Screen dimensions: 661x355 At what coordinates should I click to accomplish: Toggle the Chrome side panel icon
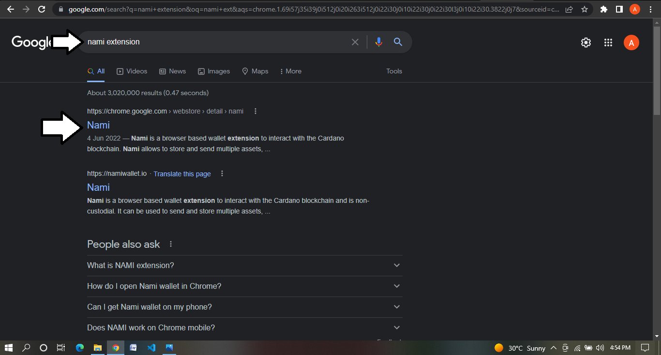619,9
